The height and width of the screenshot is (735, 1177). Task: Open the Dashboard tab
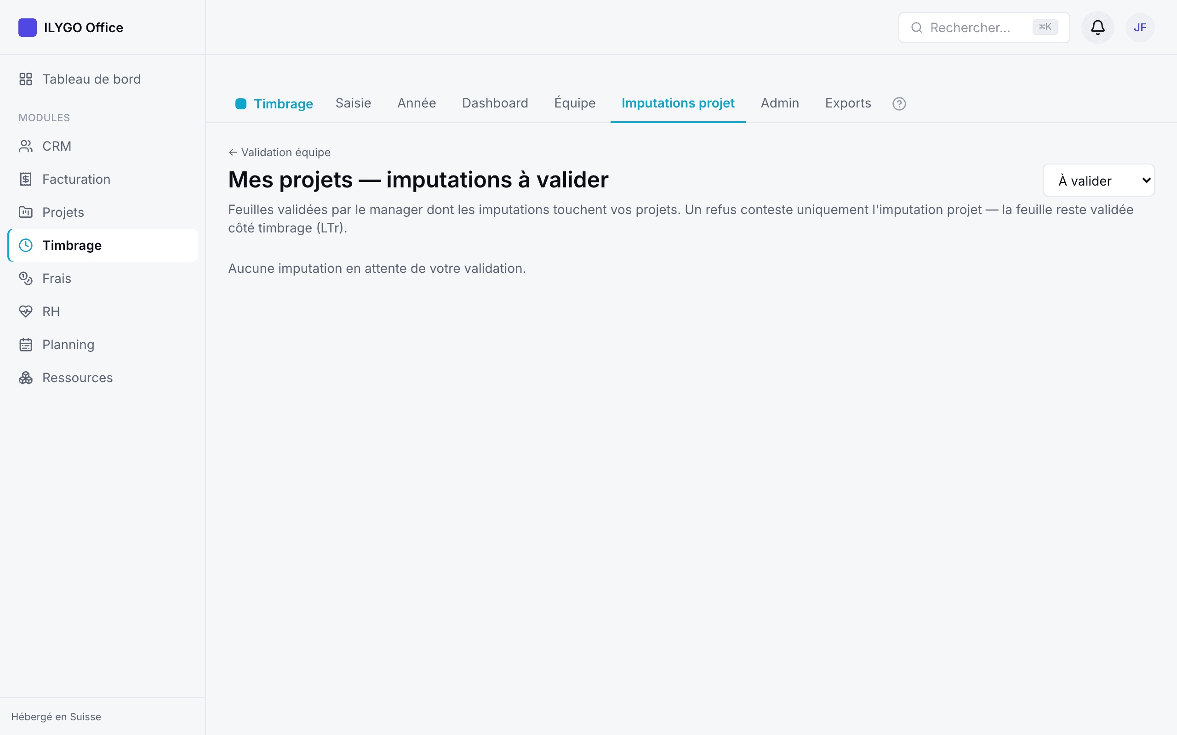click(495, 103)
